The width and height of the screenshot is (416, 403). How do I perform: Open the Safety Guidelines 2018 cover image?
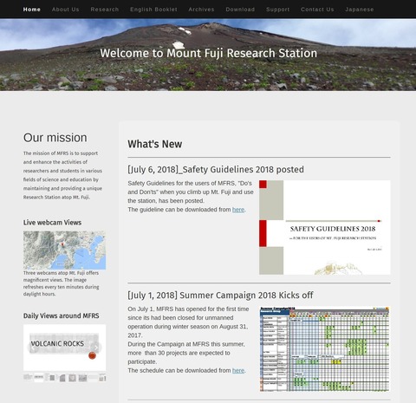(325, 227)
